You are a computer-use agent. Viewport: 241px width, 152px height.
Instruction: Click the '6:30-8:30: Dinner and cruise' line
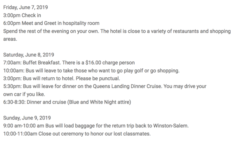pos(67,102)
